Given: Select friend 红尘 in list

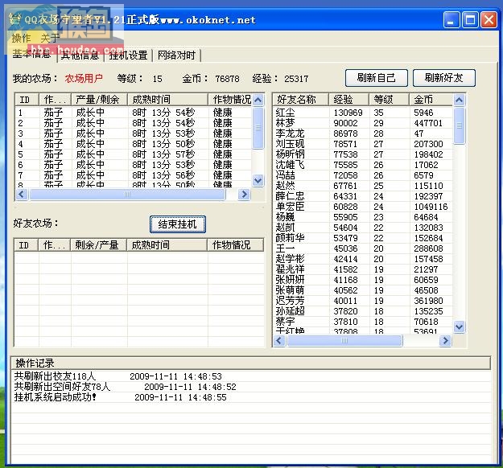Looking at the screenshot, I should pyautogui.click(x=363, y=113).
